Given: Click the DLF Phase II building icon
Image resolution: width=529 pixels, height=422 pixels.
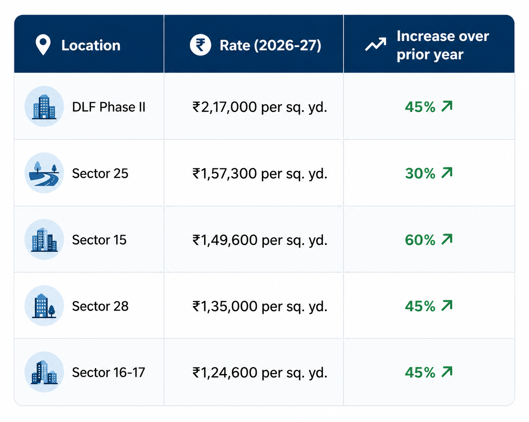Looking at the screenshot, I should click(x=44, y=107).
